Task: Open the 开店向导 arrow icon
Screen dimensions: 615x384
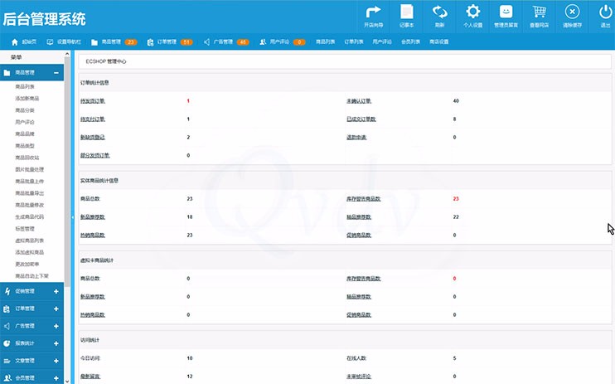Action: (373, 12)
